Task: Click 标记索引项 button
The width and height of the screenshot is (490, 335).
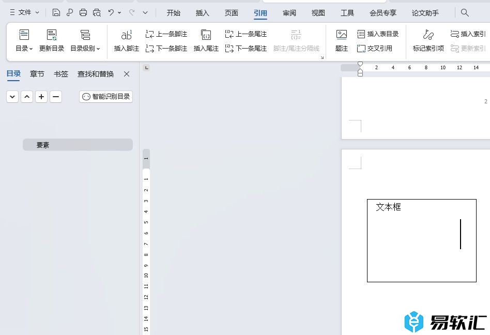Action: point(428,40)
